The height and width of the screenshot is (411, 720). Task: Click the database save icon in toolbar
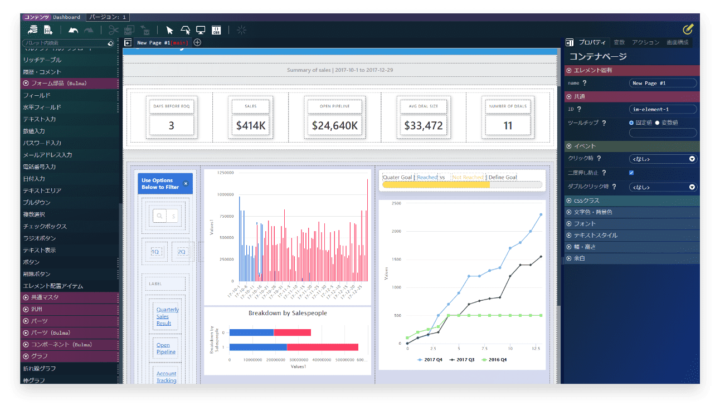click(x=33, y=30)
